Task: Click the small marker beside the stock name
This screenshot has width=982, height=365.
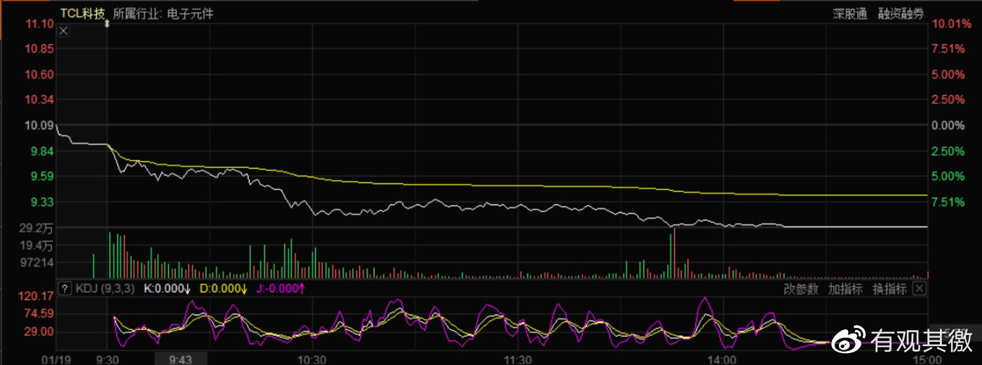Action: tap(107, 23)
